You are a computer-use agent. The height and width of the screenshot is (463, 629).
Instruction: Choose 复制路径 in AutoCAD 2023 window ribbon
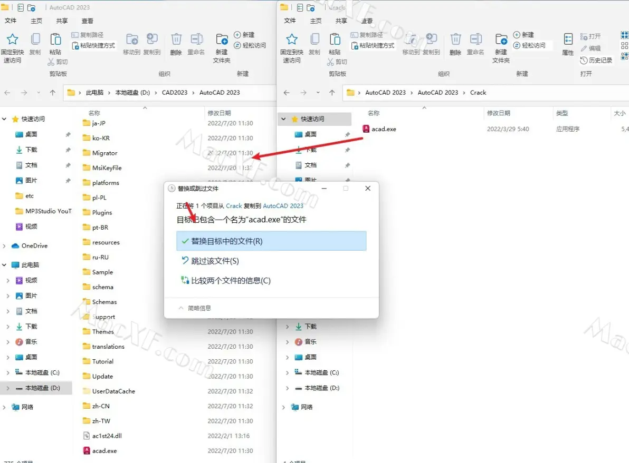pyautogui.click(x=88, y=35)
